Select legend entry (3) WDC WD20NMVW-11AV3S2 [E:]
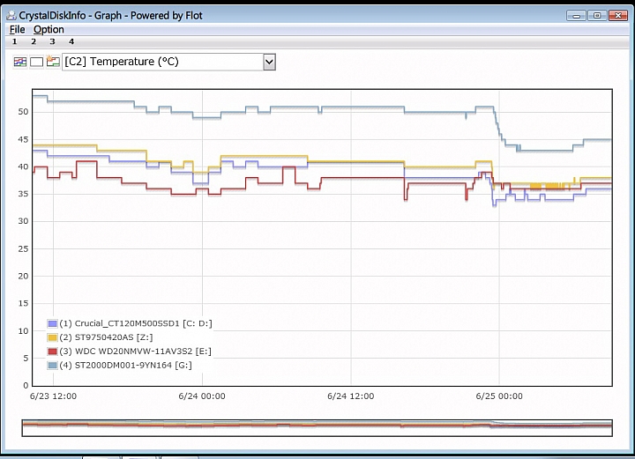Viewport: 635px width, 459px height. click(135, 352)
